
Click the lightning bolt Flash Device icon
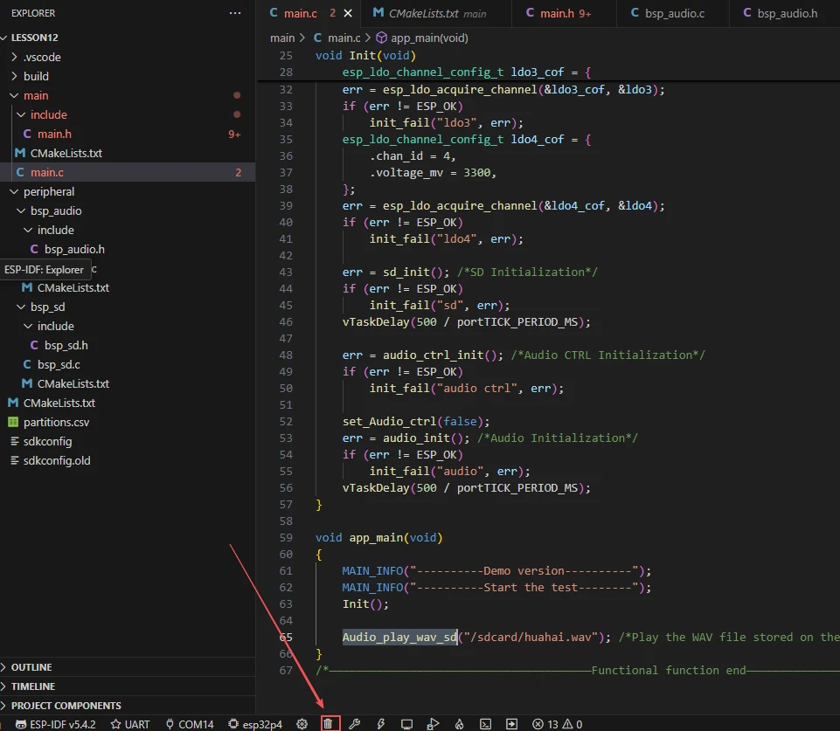pyautogui.click(x=380, y=724)
